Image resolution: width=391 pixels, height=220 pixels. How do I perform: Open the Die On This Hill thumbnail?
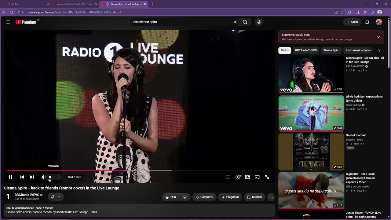click(311, 74)
